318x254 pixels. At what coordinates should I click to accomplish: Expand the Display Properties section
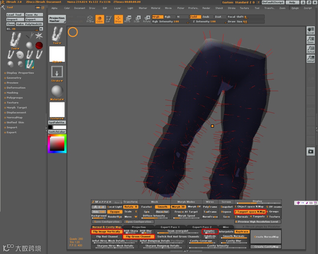pyautogui.click(x=20, y=73)
